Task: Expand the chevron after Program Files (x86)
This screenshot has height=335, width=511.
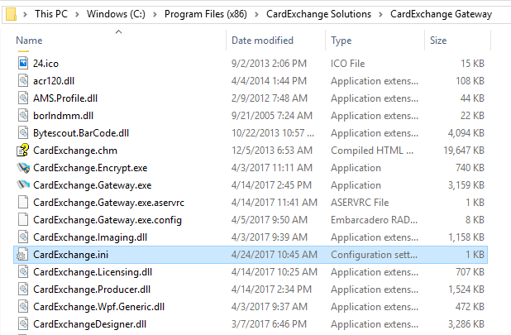Action: [256, 14]
